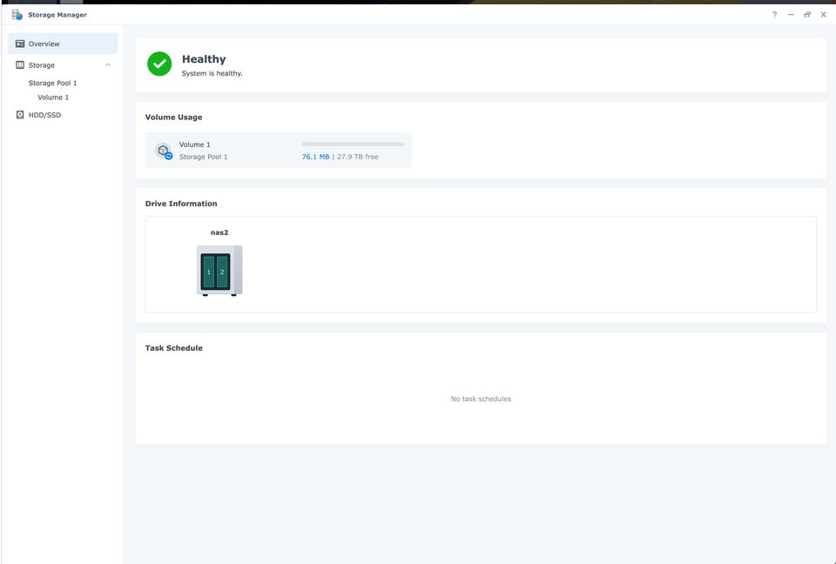This screenshot has height=564, width=836.
Task: Click Storage Pool 1 label under Volume Usage
Action: (203, 157)
